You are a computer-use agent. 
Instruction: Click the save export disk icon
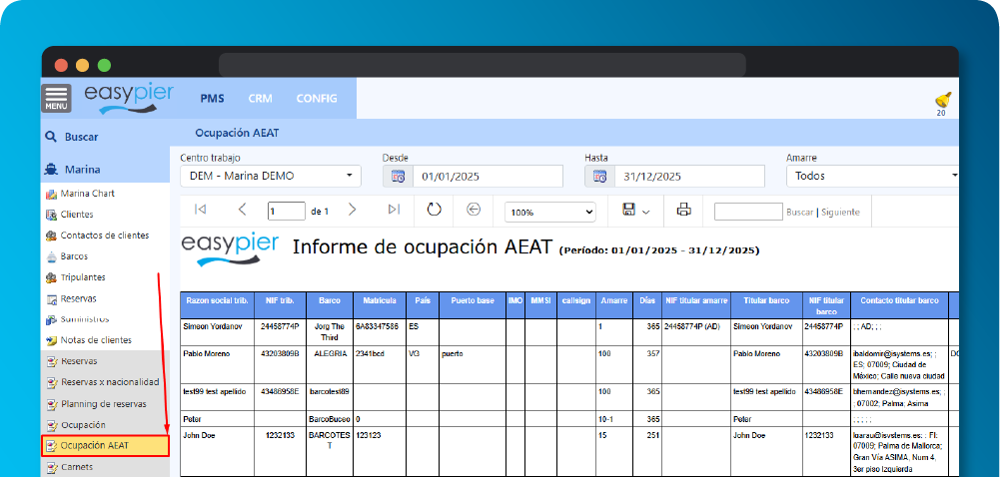(628, 210)
